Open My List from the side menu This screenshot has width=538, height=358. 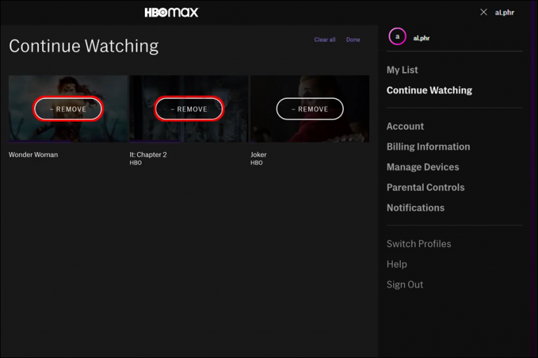coord(402,70)
